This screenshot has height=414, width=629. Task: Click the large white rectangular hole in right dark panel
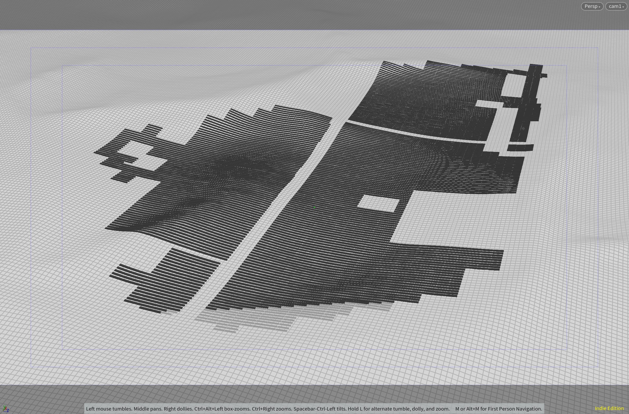(378, 204)
